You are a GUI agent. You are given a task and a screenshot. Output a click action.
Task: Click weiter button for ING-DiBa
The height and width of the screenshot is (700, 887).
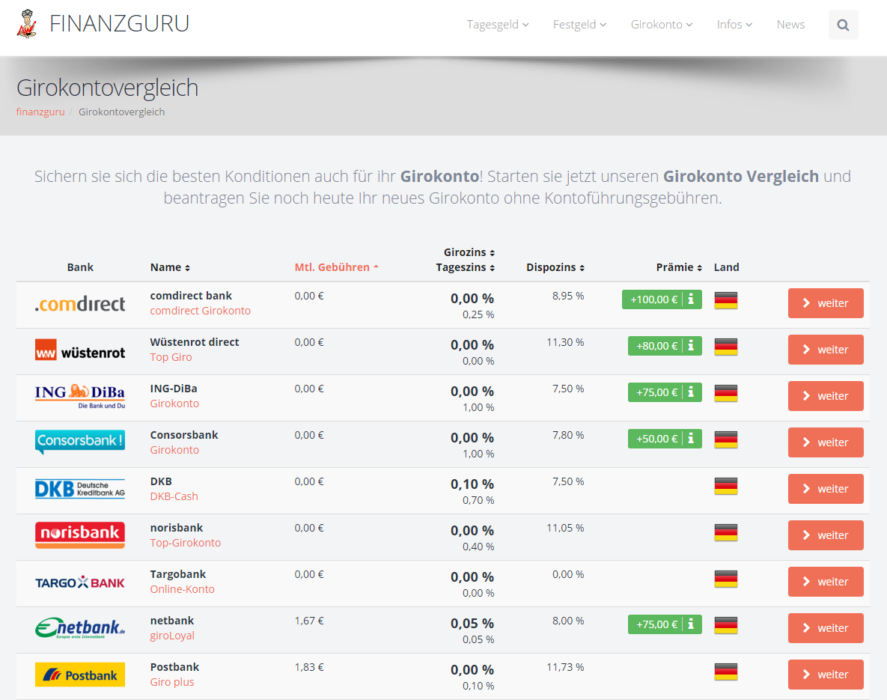(826, 396)
